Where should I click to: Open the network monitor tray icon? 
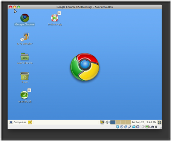pos(102,122)
